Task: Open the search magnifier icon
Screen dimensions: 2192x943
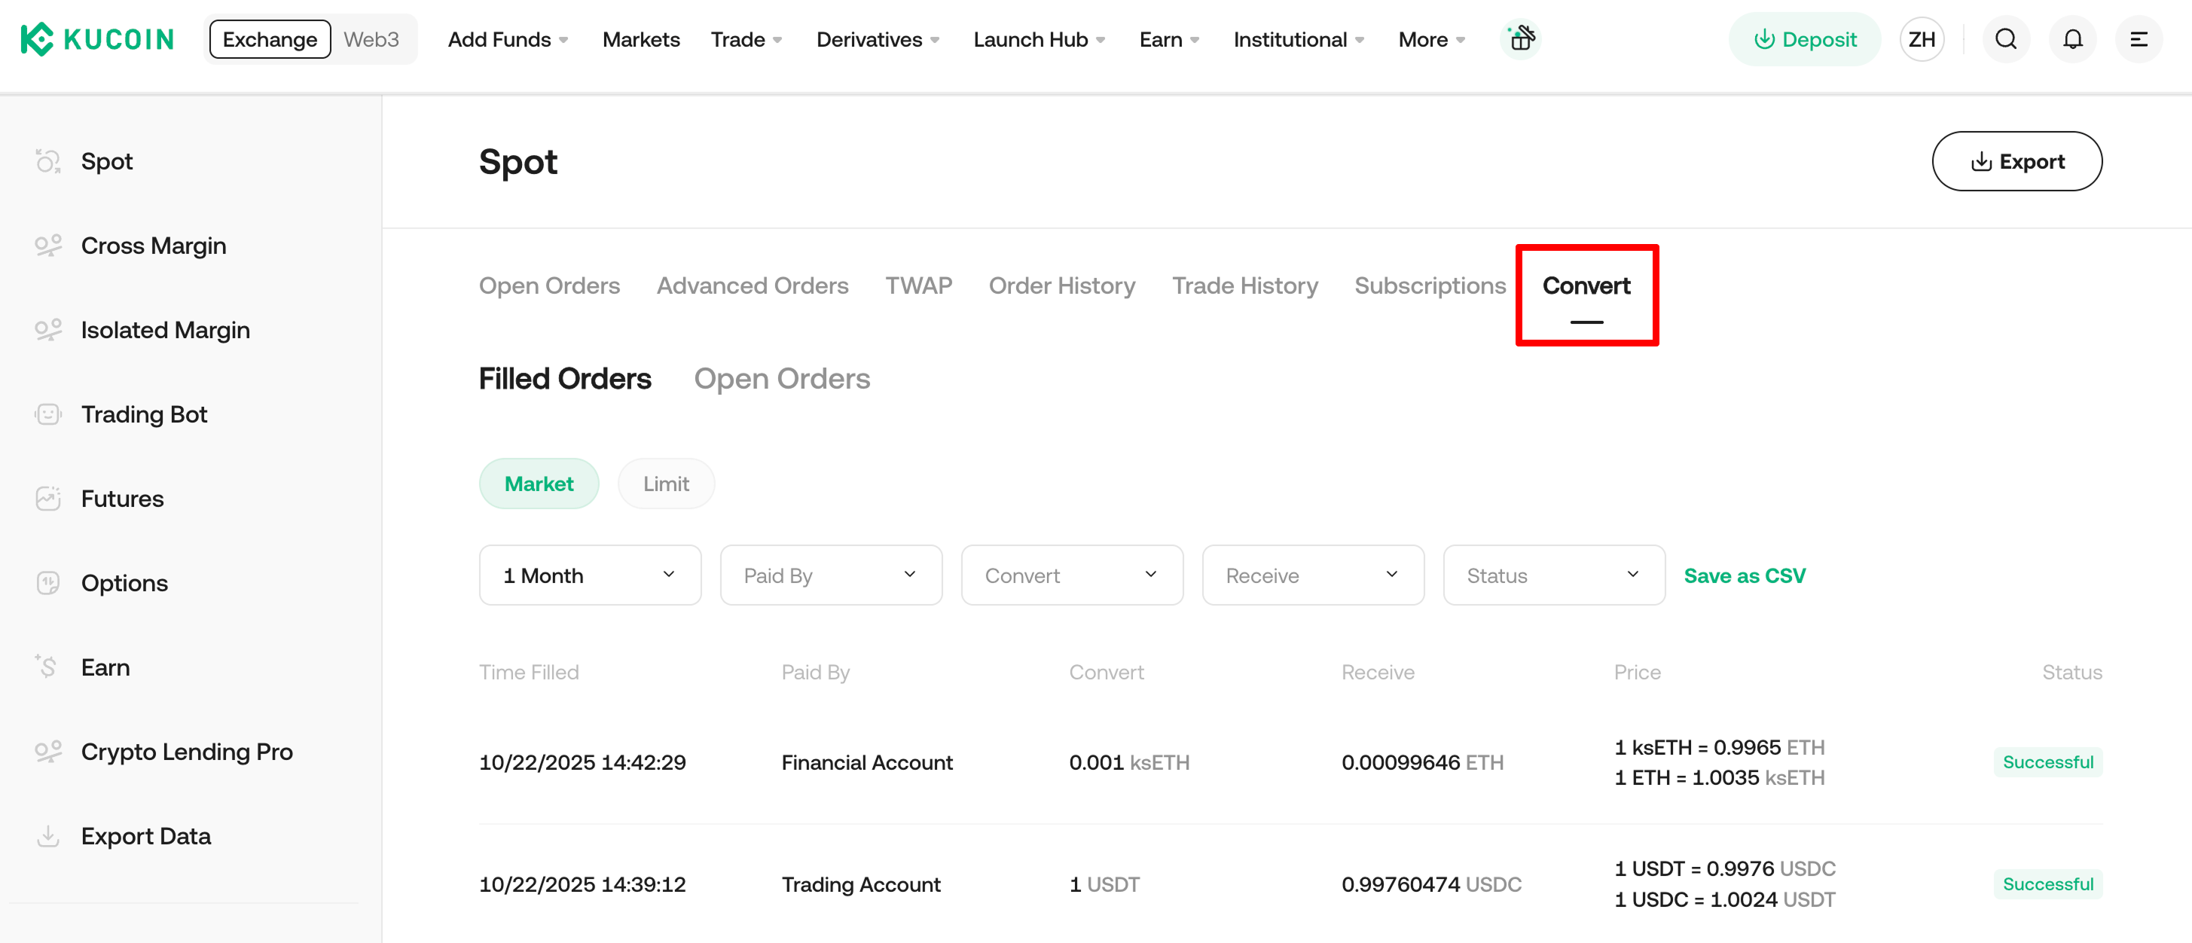Action: coord(2006,39)
